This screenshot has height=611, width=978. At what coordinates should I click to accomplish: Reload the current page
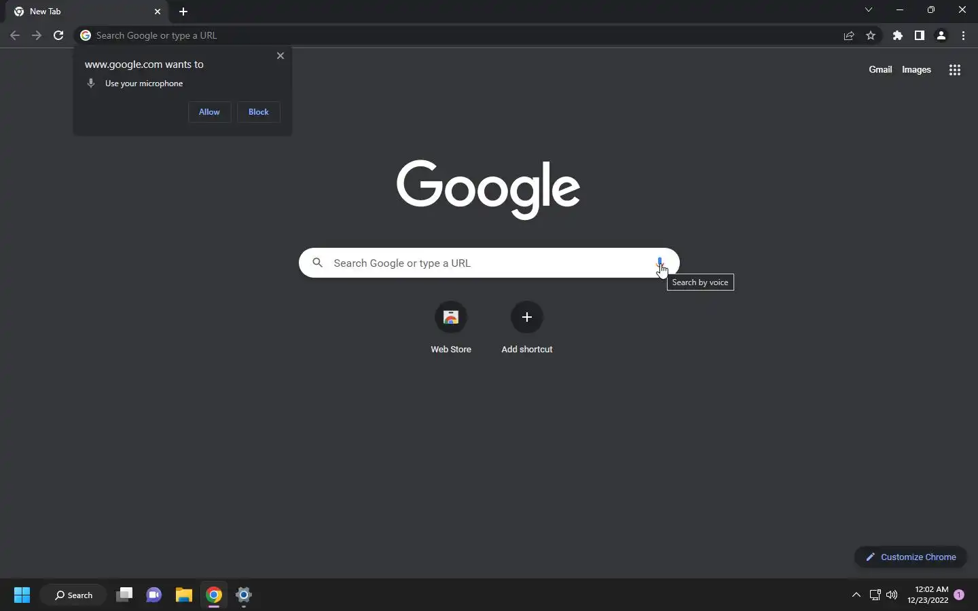[x=58, y=35]
